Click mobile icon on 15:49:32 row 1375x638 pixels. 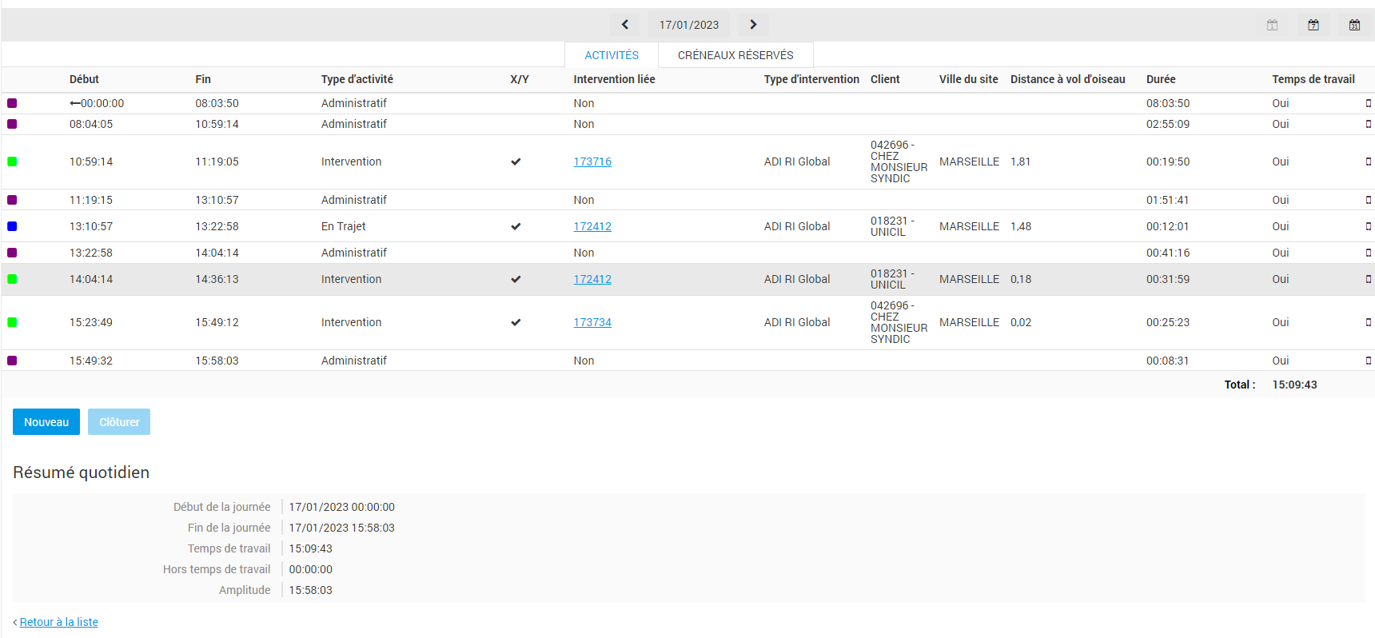[1368, 361]
